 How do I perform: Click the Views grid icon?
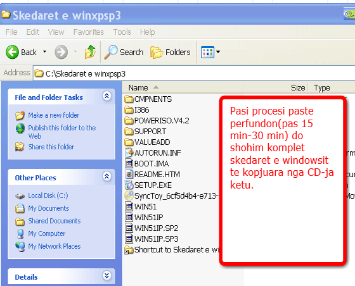pyautogui.click(x=207, y=52)
